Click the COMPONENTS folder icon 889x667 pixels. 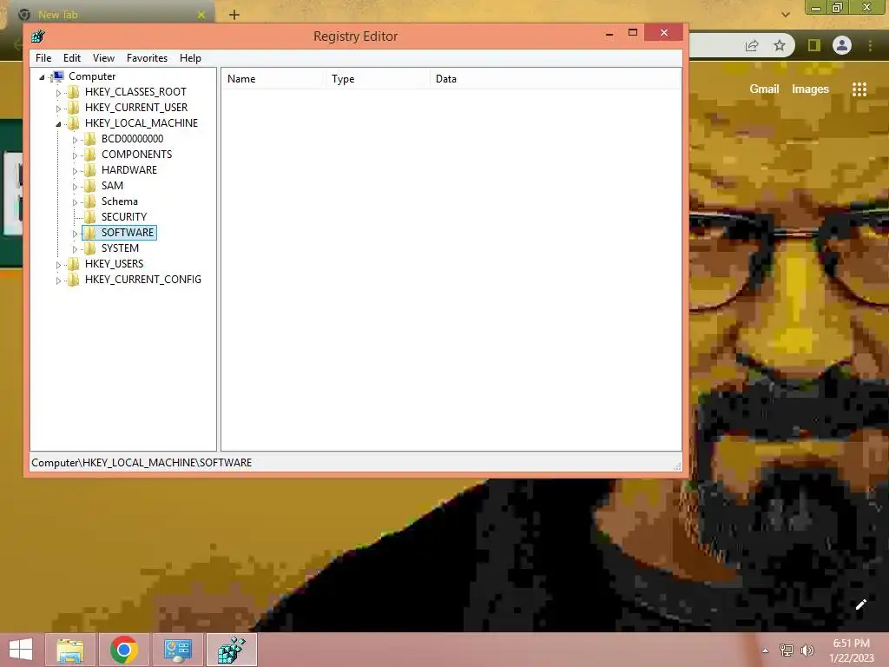pyautogui.click(x=89, y=155)
